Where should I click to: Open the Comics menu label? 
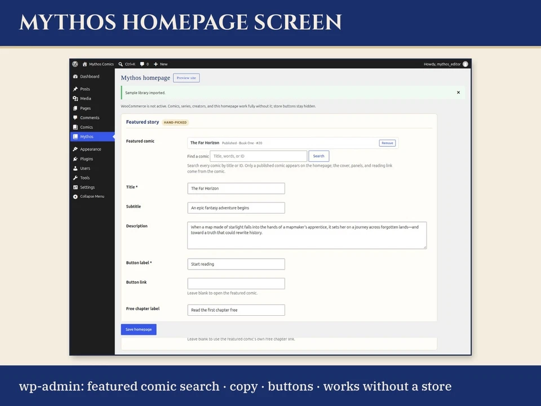tap(86, 127)
